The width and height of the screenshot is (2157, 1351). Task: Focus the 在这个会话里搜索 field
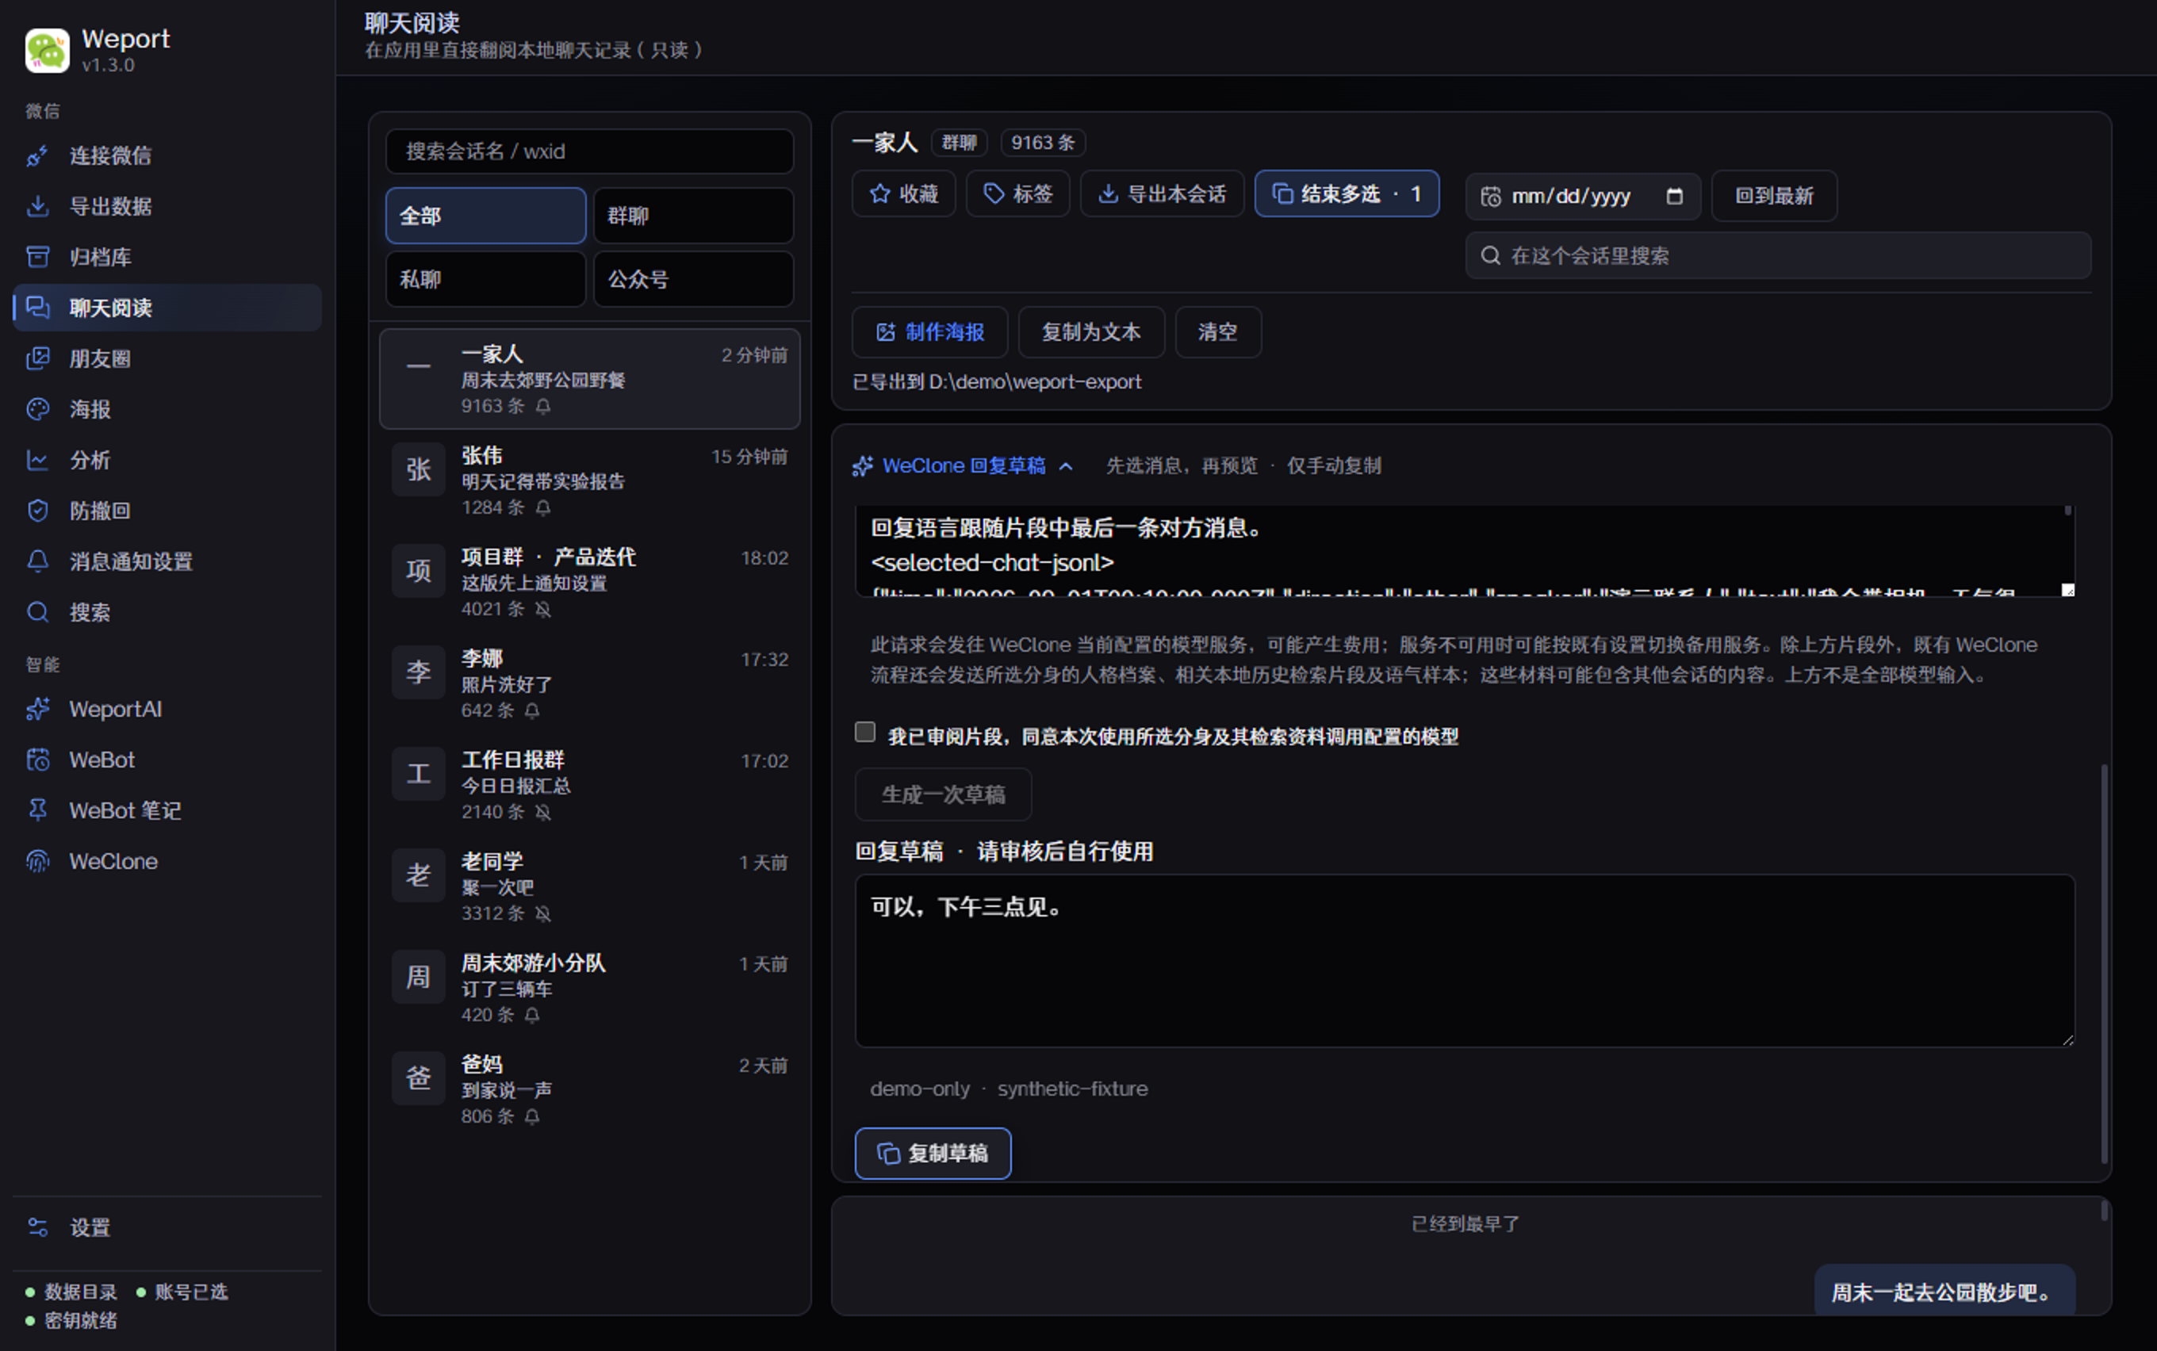point(1778,255)
